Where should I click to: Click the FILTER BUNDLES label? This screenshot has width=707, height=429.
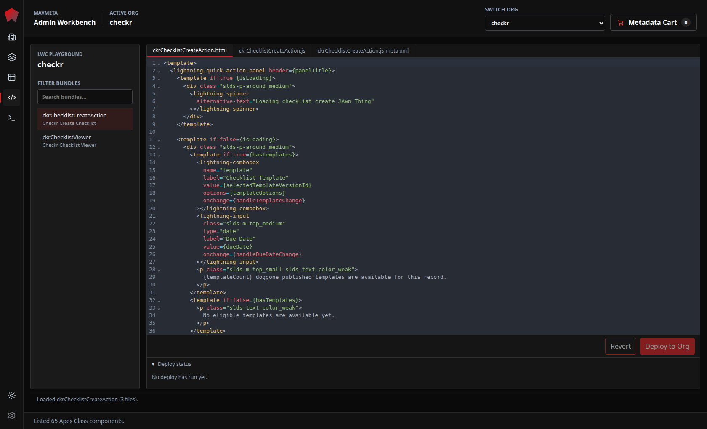(x=59, y=83)
